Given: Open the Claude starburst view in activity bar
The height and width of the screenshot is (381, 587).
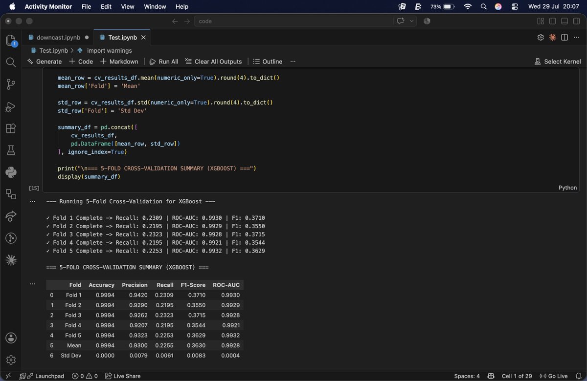Looking at the screenshot, I should [x=11, y=260].
